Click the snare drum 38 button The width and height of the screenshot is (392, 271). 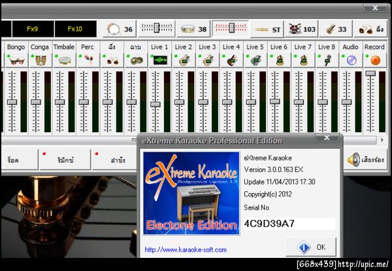[x=193, y=29]
